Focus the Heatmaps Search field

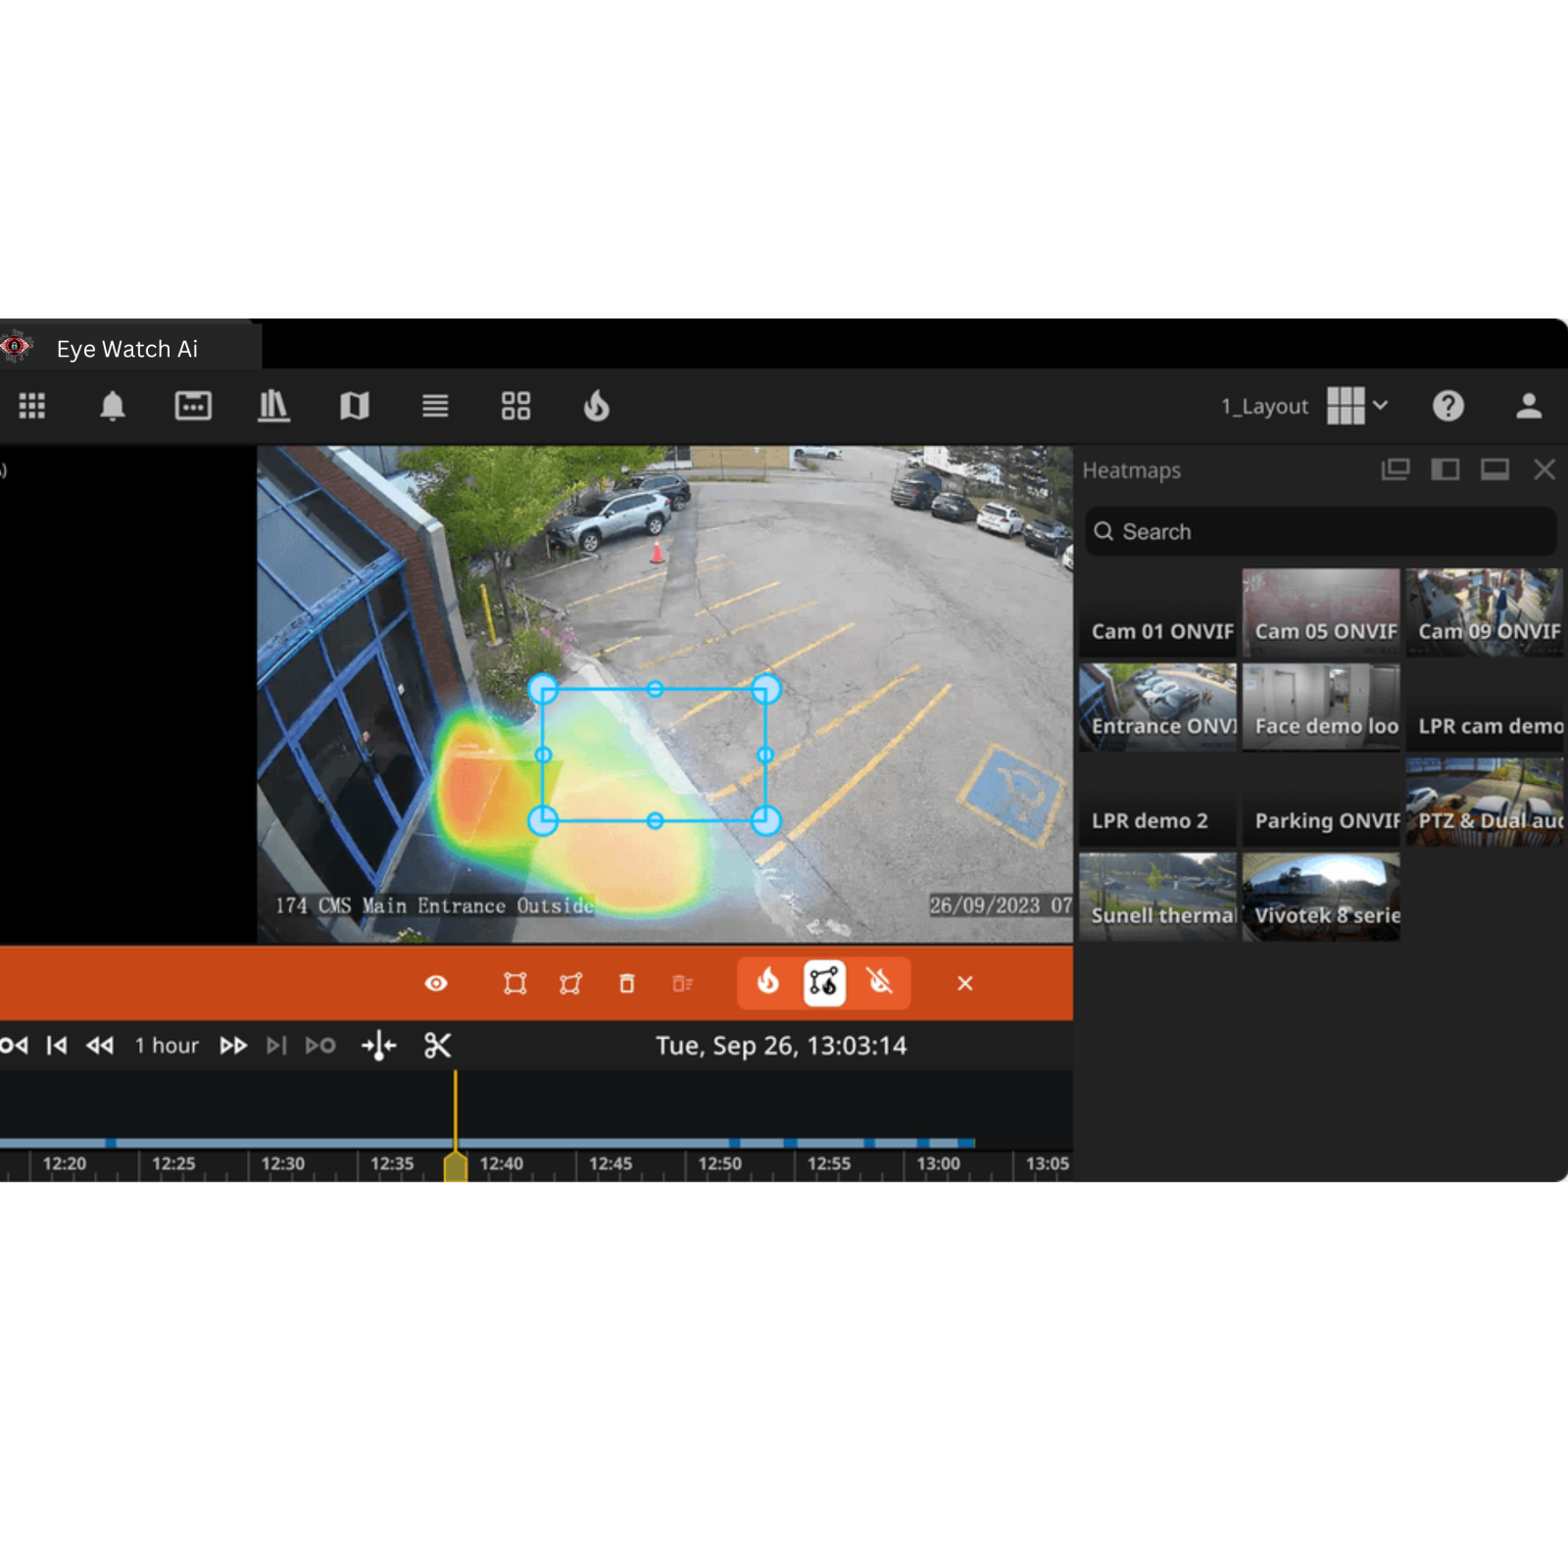point(1320,531)
